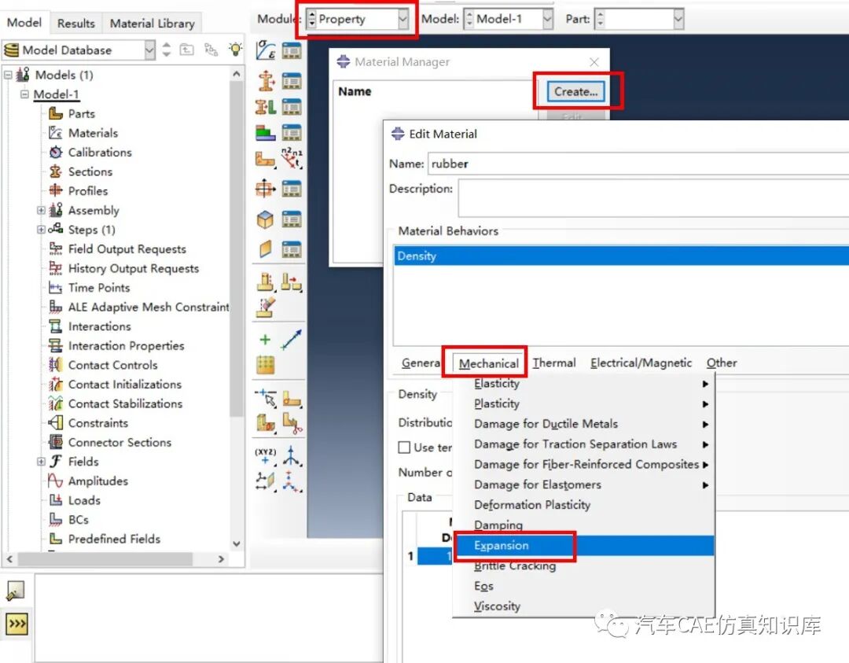
Task: Click the Assign Element Normal n2 n1 icon
Action: pyautogui.click(x=292, y=157)
